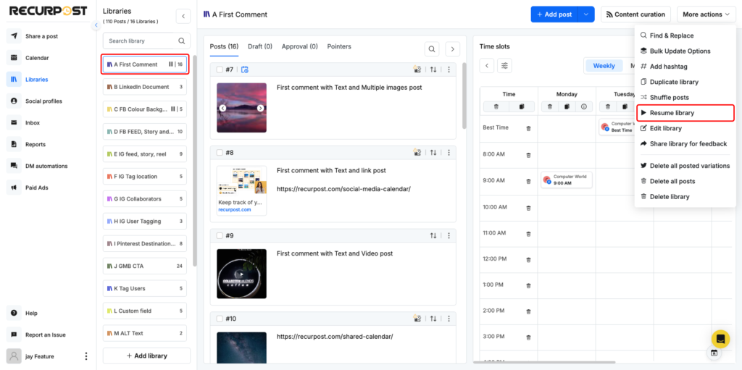Open the time slots filter settings icon
The image size is (742, 370).
504,65
